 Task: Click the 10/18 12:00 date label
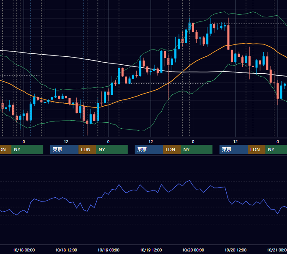66,250
